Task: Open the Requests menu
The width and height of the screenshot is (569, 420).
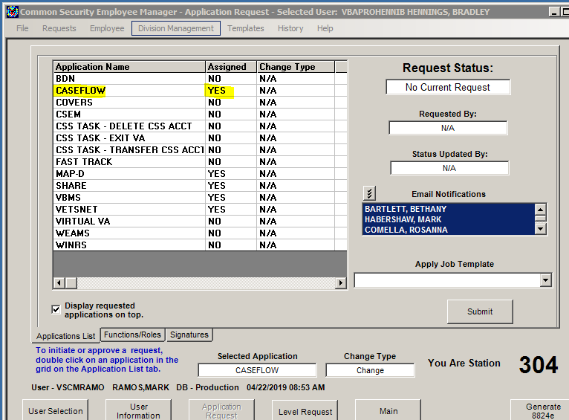Action: click(59, 28)
